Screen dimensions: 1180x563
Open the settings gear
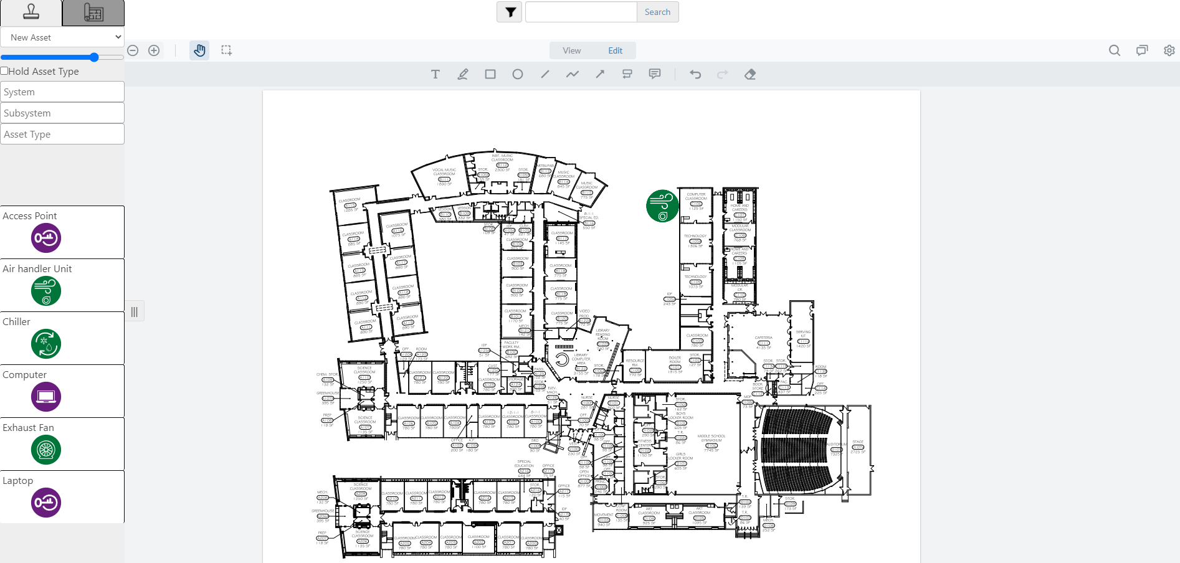(1169, 50)
